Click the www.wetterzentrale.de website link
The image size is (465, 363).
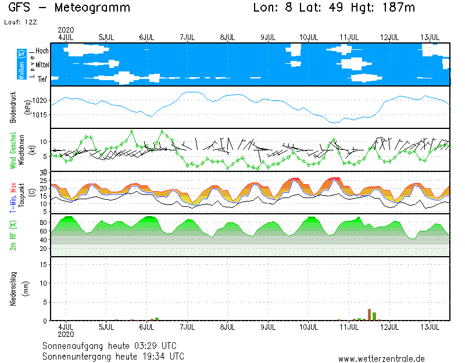381,358
